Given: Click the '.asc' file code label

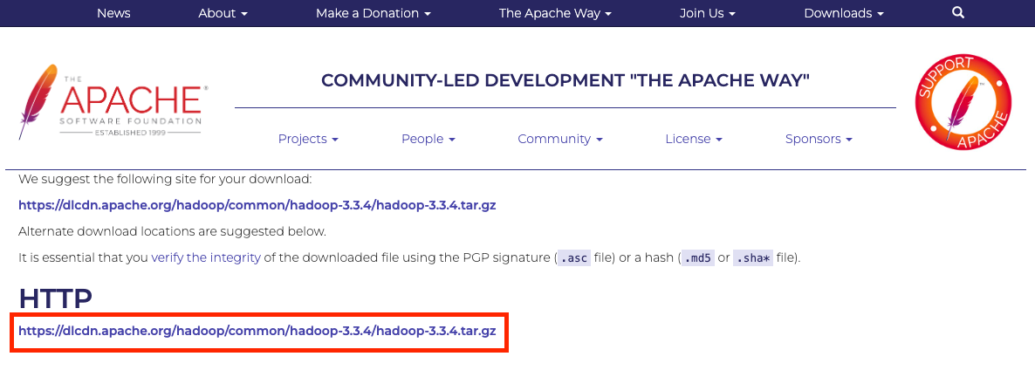Looking at the screenshot, I should 573,258.
